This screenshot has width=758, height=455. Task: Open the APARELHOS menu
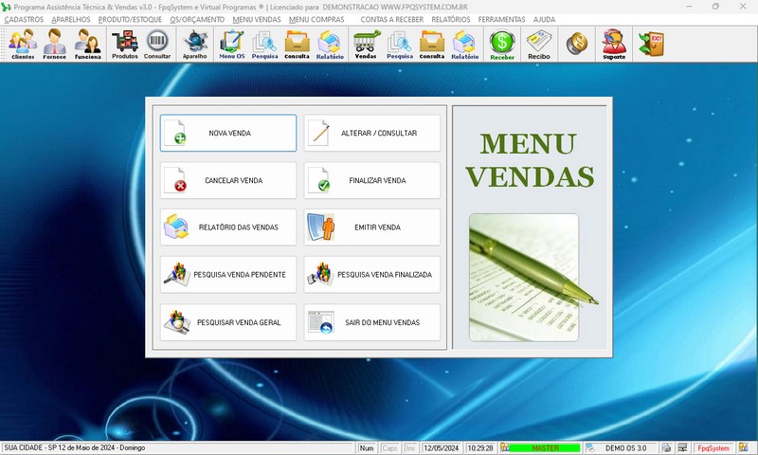click(x=71, y=19)
